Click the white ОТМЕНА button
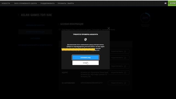 pyautogui.click(x=86, y=63)
